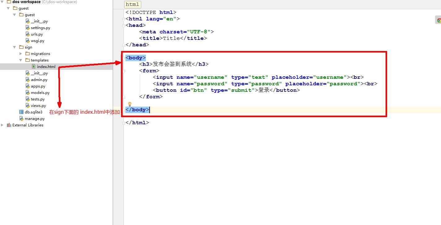Select the html breadcrumb tag

[x=133, y=5]
